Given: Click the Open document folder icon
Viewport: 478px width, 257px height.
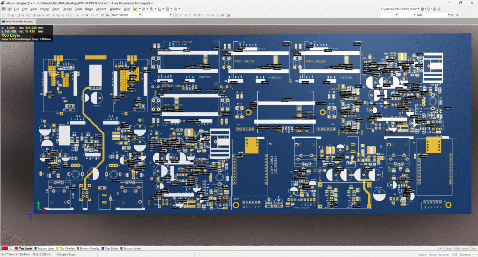Looking at the screenshot, I should click(8, 15).
